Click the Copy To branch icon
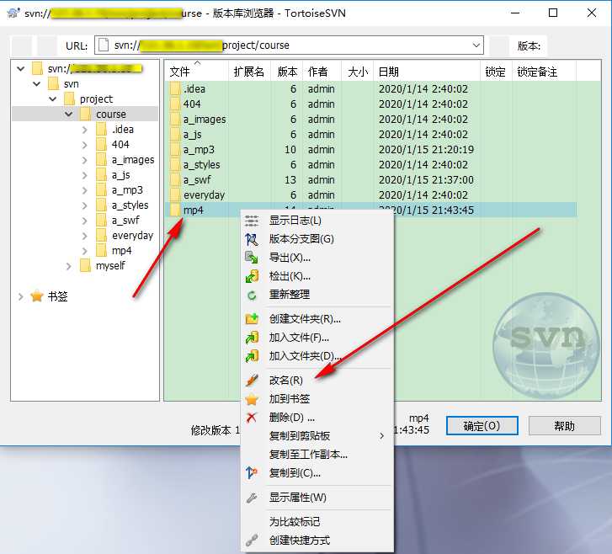The height and width of the screenshot is (554, 612). (252, 473)
